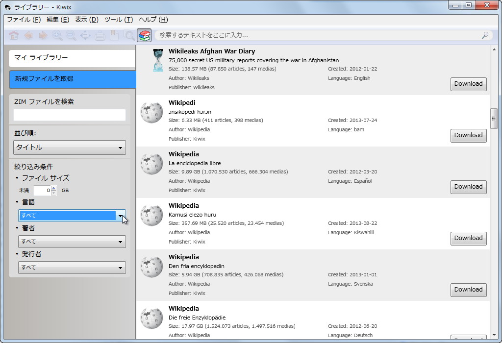Download Wikileaks Afghan War Diary

pyautogui.click(x=468, y=84)
